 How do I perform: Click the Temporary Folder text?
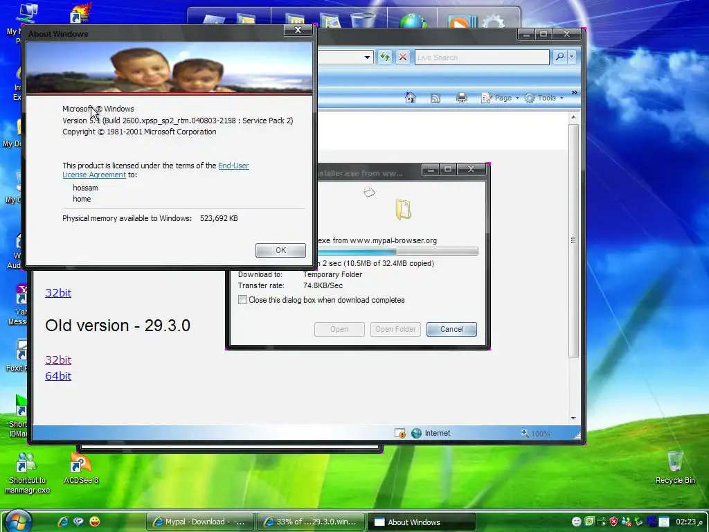pyautogui.click(x=332, y=274)
